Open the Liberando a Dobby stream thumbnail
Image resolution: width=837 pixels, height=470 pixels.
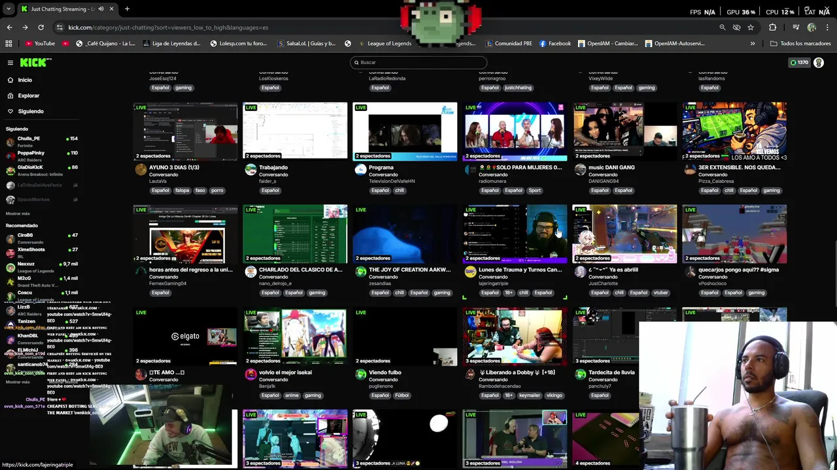coord(515,336)
